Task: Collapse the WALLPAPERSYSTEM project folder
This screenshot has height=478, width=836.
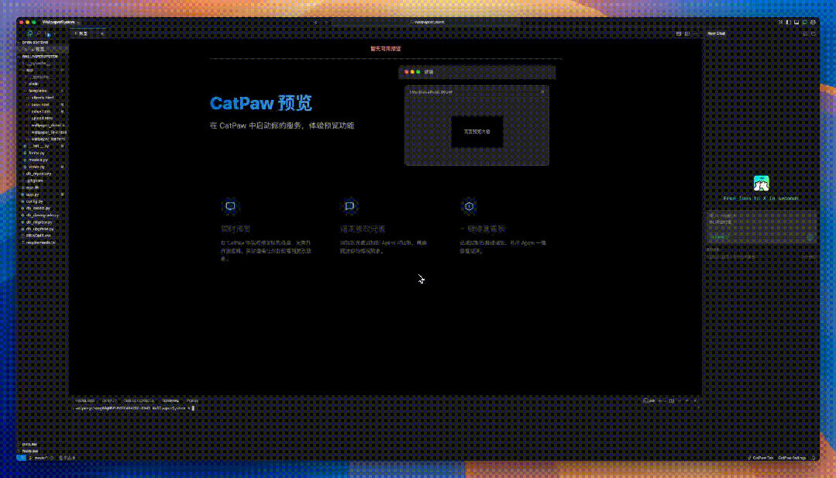Action: (19, 57)
